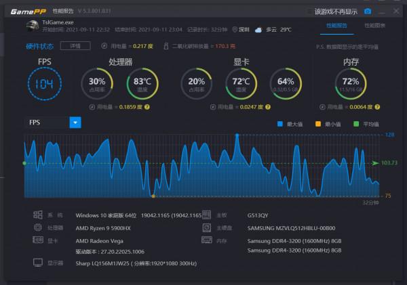This screenshot has width=407, height=285.
Task: Click the memory (内存) module icon
Action: pos(207,240)
